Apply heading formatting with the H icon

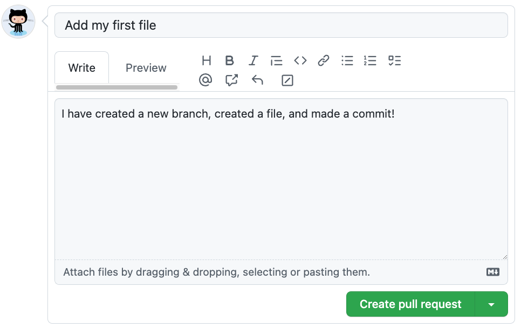click(x=207, y=60)
